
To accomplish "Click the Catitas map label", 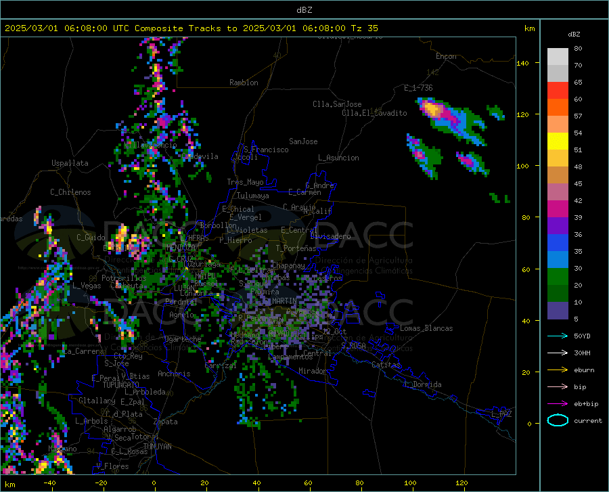I will [386, 365].
